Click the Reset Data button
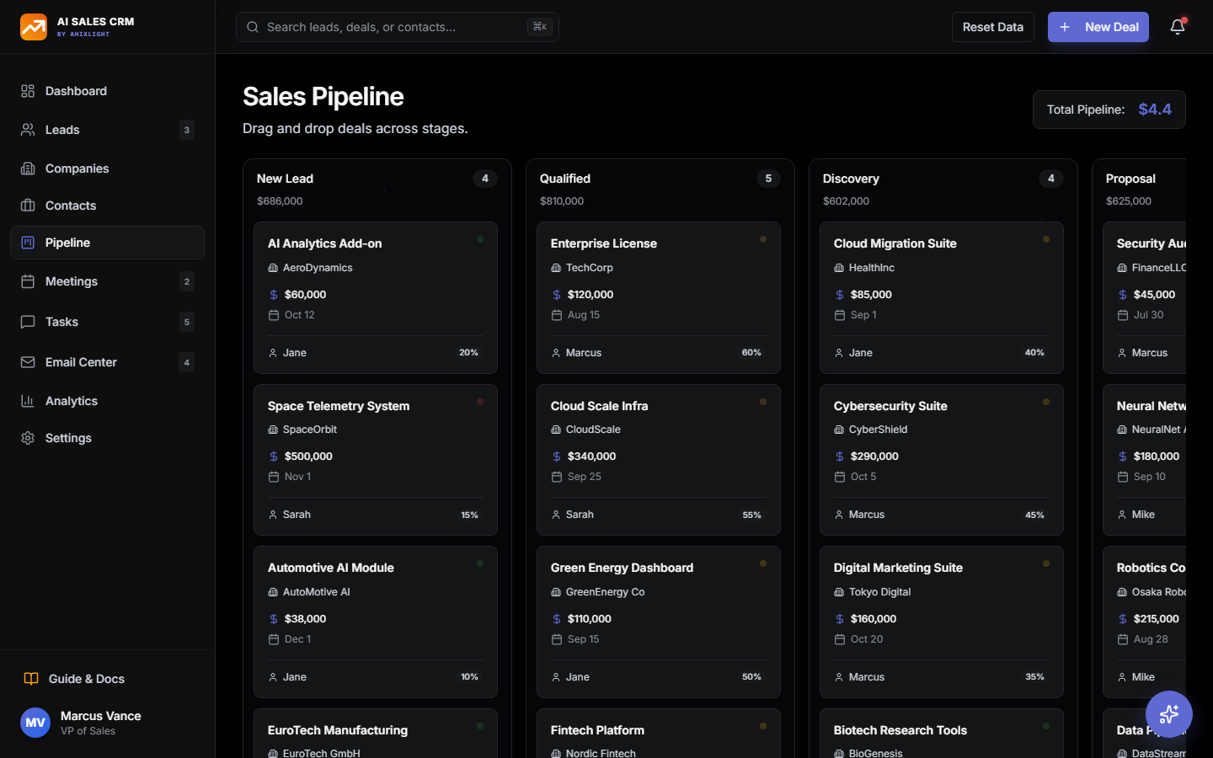This screenshot has height=758, width=1213. [x=993, y=27]
